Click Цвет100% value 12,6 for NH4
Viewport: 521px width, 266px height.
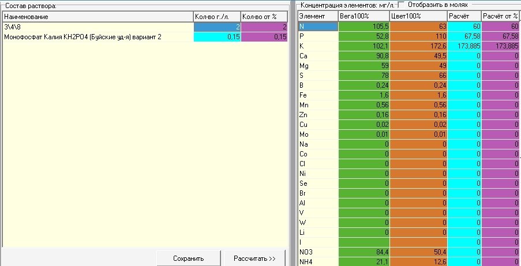(418, 262)
